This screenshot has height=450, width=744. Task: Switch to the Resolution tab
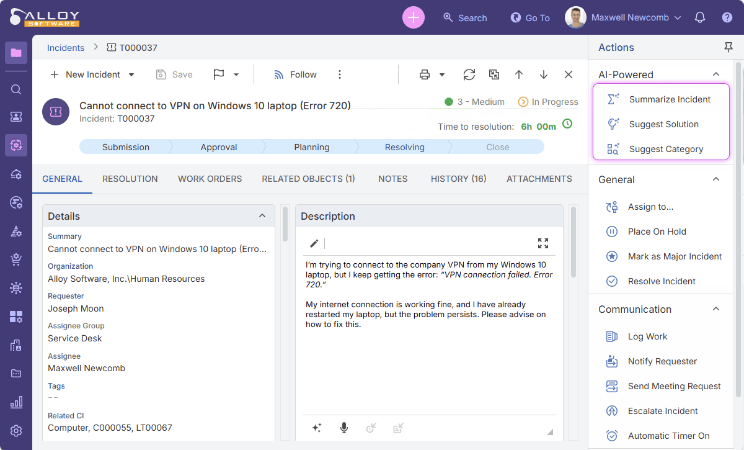(130, 179)
